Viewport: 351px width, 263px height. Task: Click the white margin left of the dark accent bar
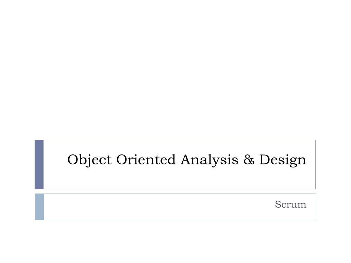[17, 164]
